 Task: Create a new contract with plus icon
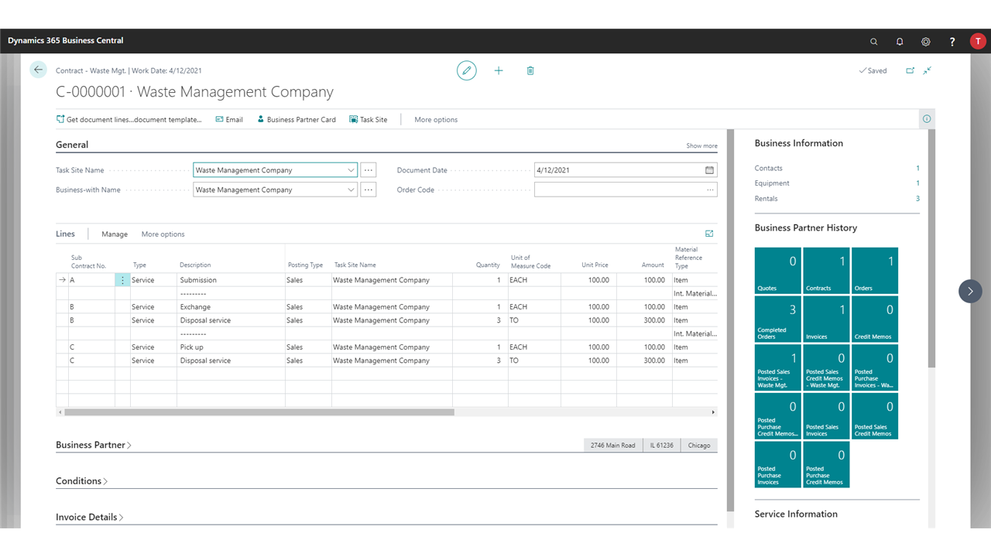pyautogui.click(x=499, y=70)
